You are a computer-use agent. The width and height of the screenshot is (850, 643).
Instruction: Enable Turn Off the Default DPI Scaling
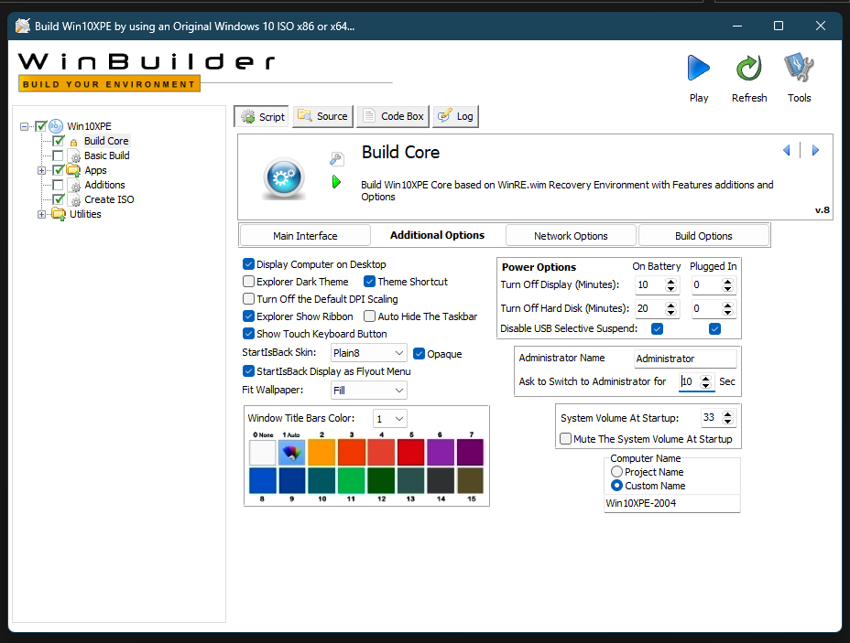point(249,299)
